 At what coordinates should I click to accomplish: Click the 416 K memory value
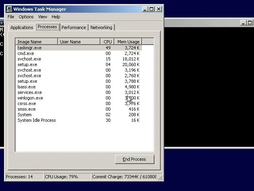pos(134,109)
